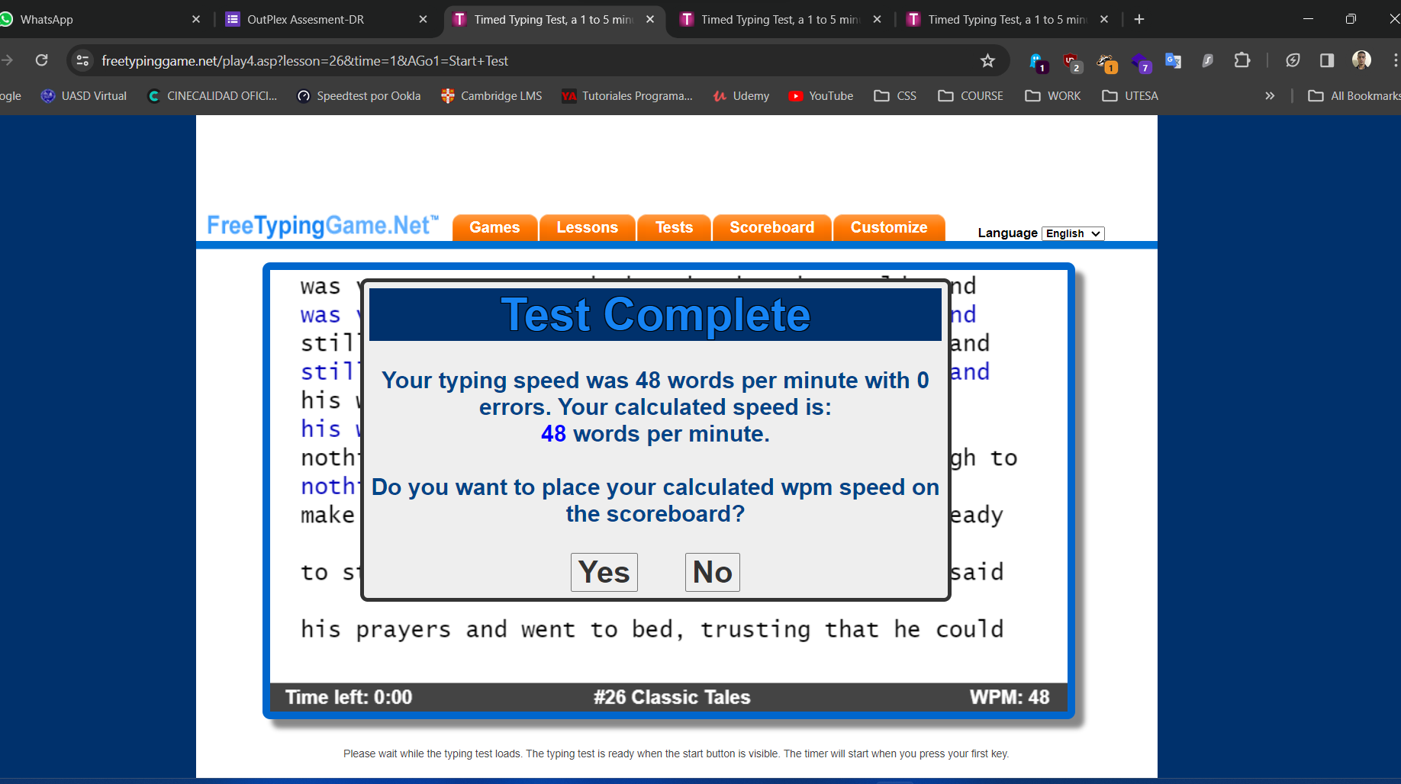The width and height of the screenshot is (1401, 784).
Task: Click the '#26 Classic Tales' lesson title
Action: (x=672, y=697)
